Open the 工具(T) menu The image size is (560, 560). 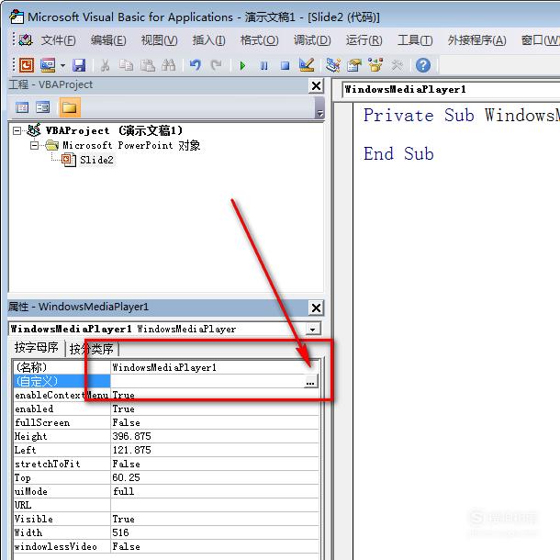click(x=415, y=40)
